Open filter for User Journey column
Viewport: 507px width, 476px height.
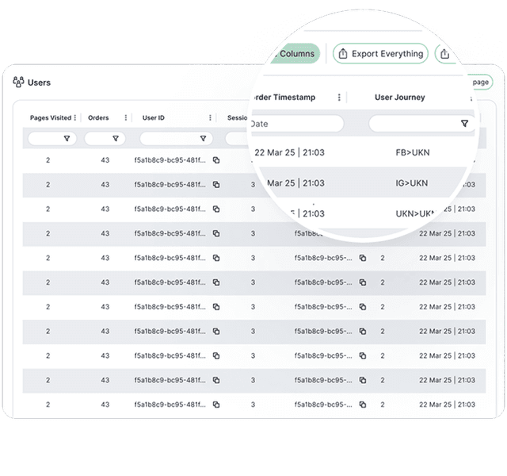click(464, 124)
